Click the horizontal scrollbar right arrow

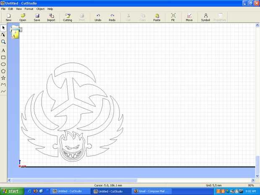(x=253, y=180)
